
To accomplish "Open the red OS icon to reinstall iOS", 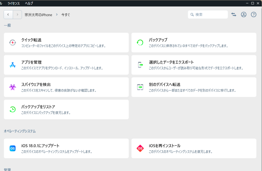I will (x=140, y=148).
